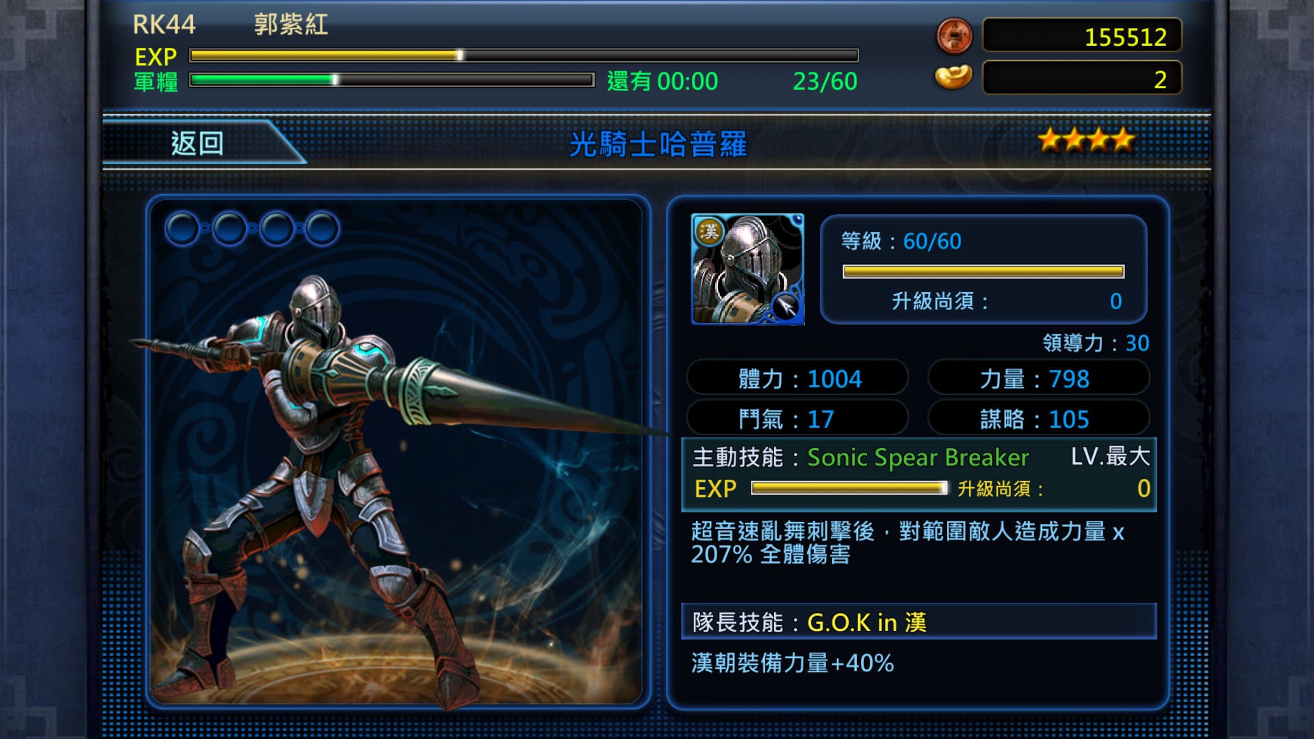The width and height of the screenshot is (1314, 739).
Task: Click the 返回 back button
Action: (x=198, y=143)
